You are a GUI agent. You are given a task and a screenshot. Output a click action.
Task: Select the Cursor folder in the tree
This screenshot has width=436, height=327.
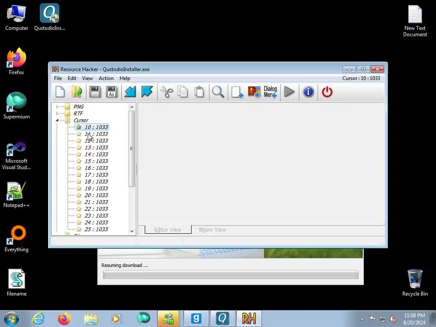[x=81, y=120]
